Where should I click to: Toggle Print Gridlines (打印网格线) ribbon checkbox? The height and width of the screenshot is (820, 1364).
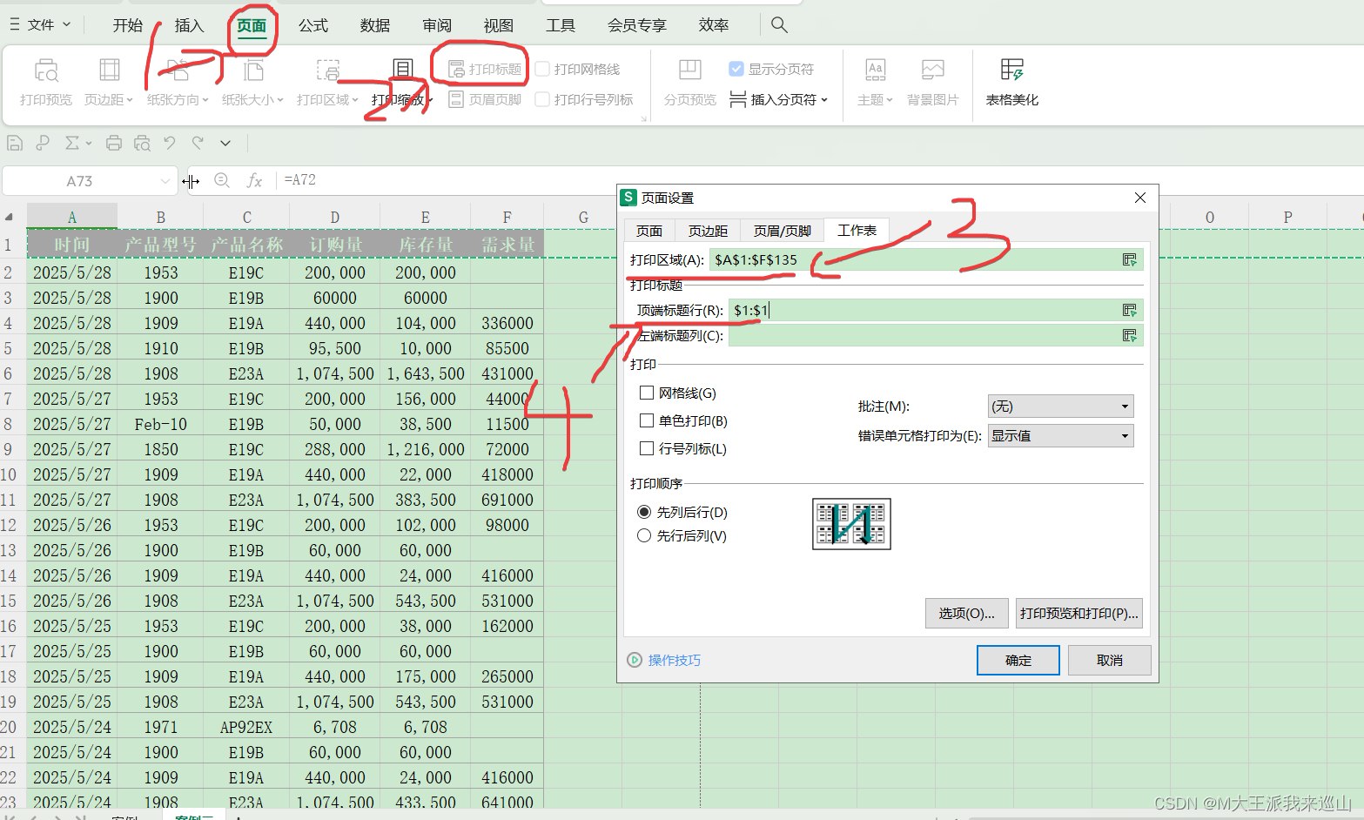click(x=542, y=69)
